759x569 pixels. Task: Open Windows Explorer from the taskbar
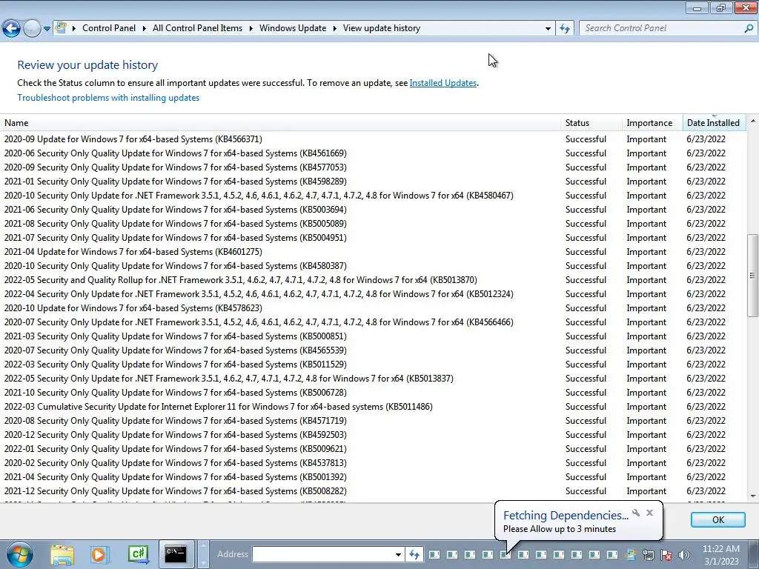(62, 554)
